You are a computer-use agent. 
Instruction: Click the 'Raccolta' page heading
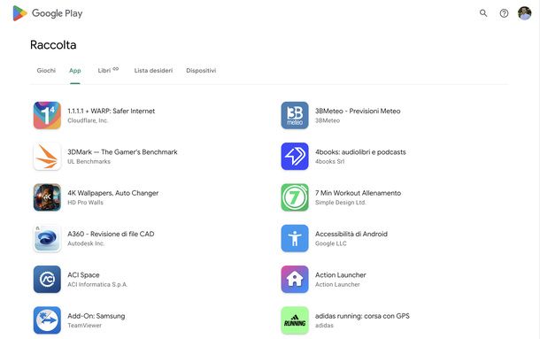(53, 45)
